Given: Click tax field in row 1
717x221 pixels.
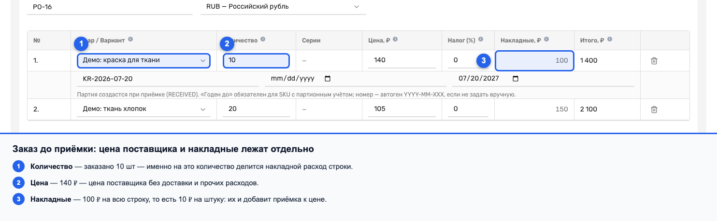Looking at the screenshot, I should point(468,61).
